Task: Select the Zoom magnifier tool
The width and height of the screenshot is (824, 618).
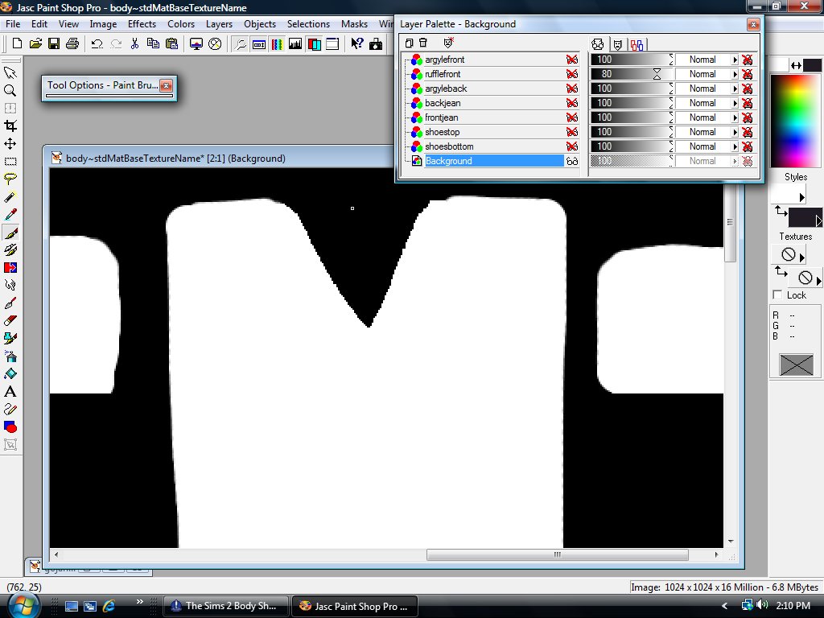Action: click(10, 90)
